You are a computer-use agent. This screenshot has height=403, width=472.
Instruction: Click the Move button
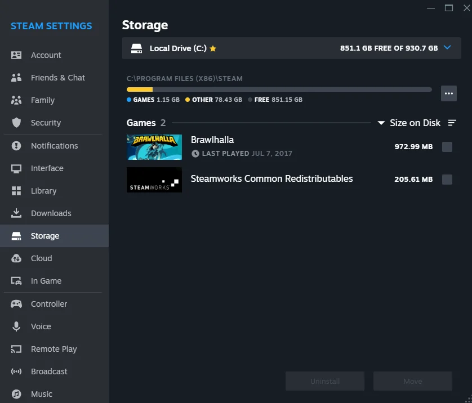pyautogui.click(x=412, y=381)
